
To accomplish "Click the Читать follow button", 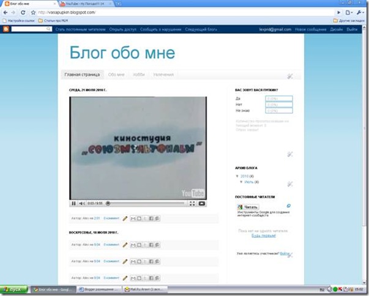I will click(x=248, y=207).
